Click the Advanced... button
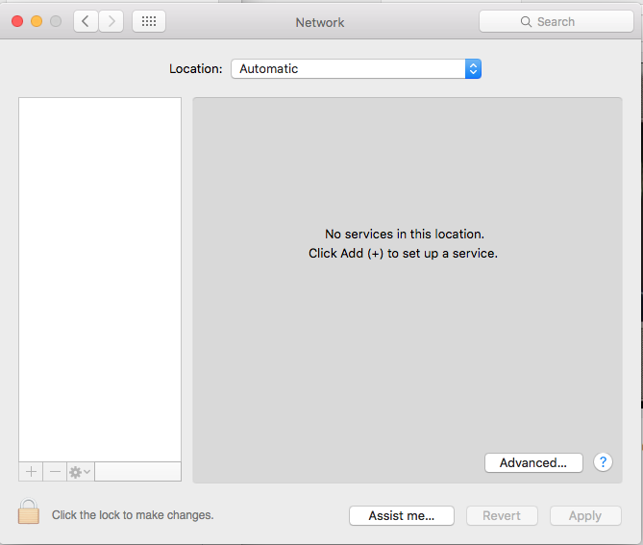The height and width of the screenshot is (545, 643). [533, 462]
